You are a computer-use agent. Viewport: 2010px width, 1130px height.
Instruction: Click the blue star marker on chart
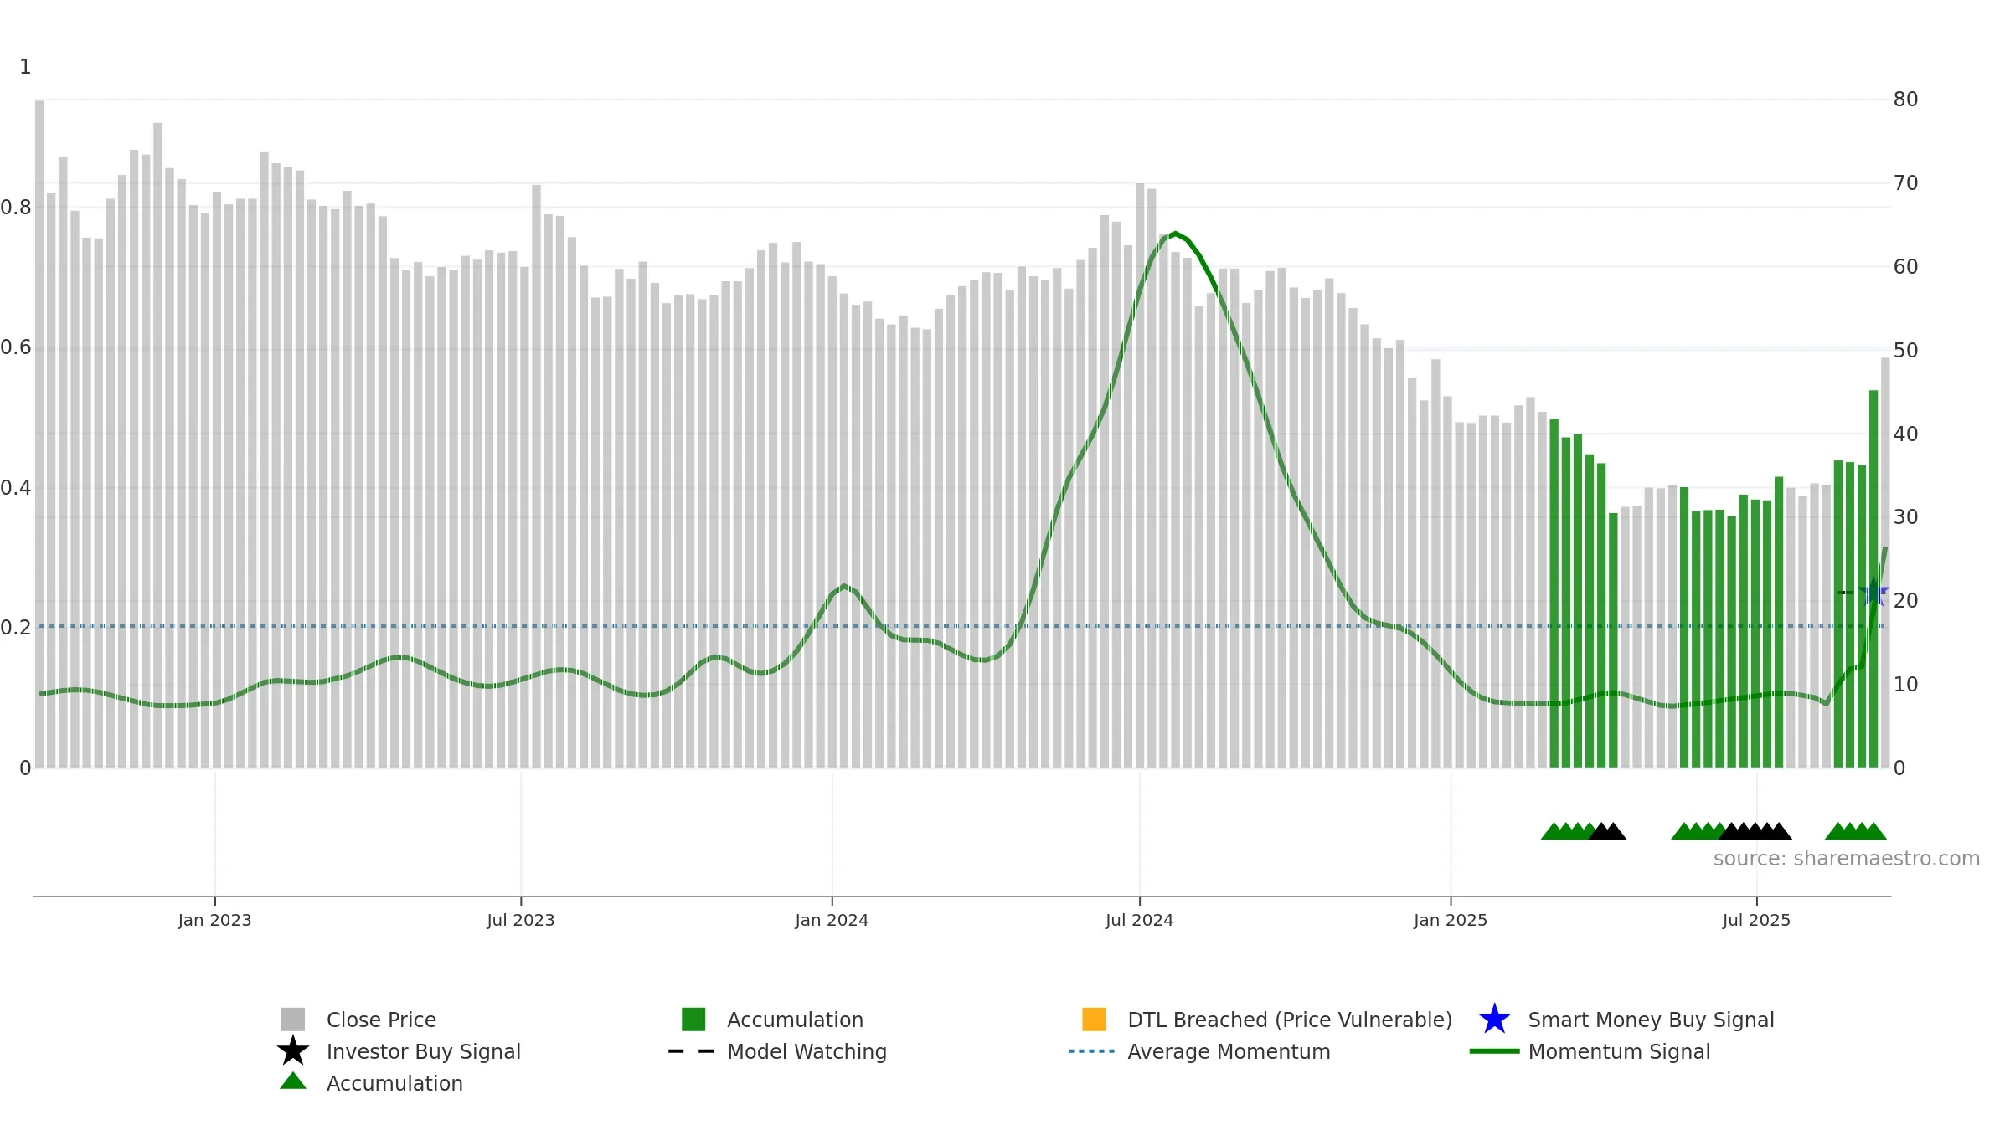pyautogui.click(x=1873, y=593)
